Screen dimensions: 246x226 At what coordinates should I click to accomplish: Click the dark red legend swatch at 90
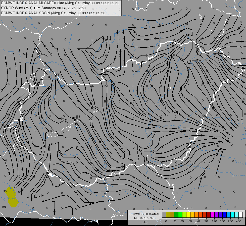pyautogui.click(x=208, y=215)
